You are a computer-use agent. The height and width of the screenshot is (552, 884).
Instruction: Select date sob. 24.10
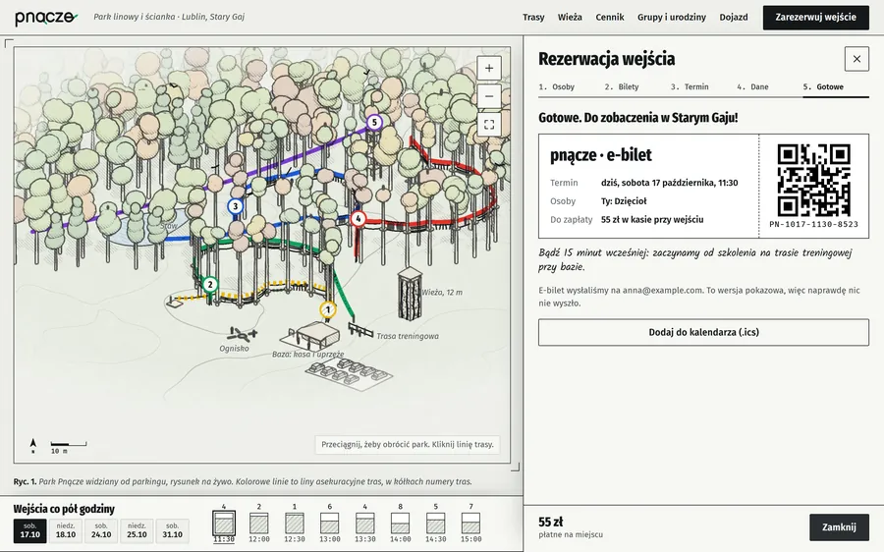point(101,530)
